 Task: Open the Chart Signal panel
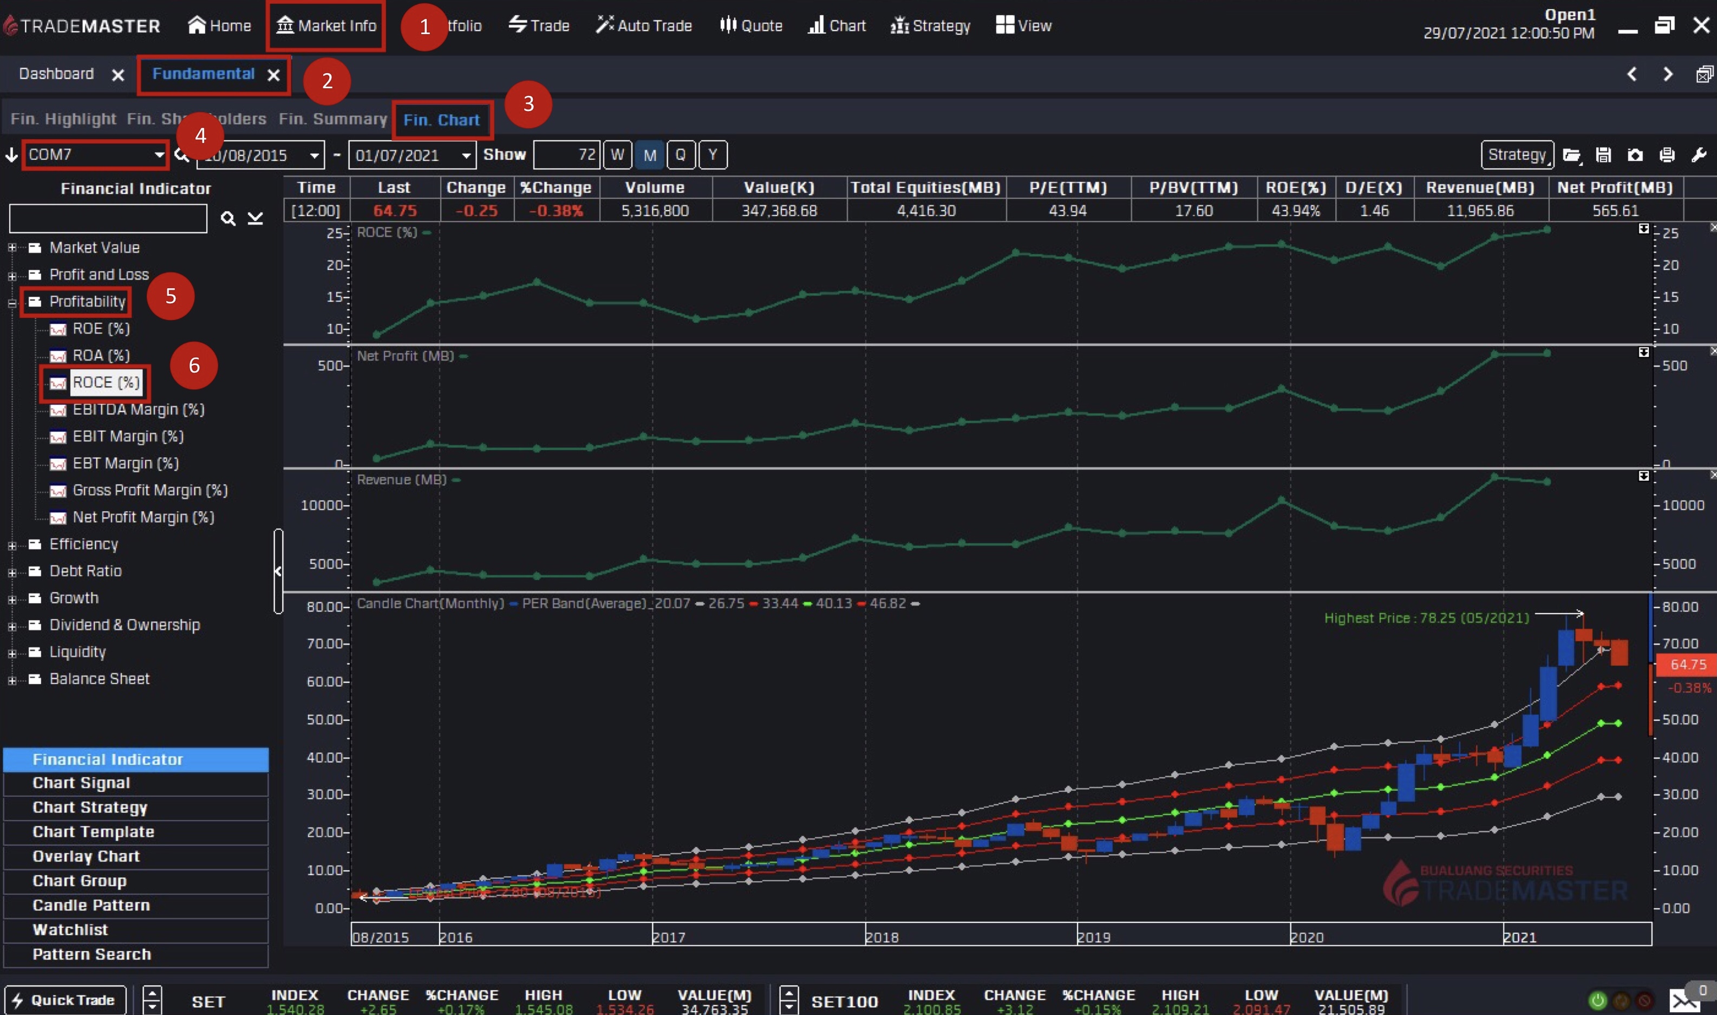(x=136, y=783)
